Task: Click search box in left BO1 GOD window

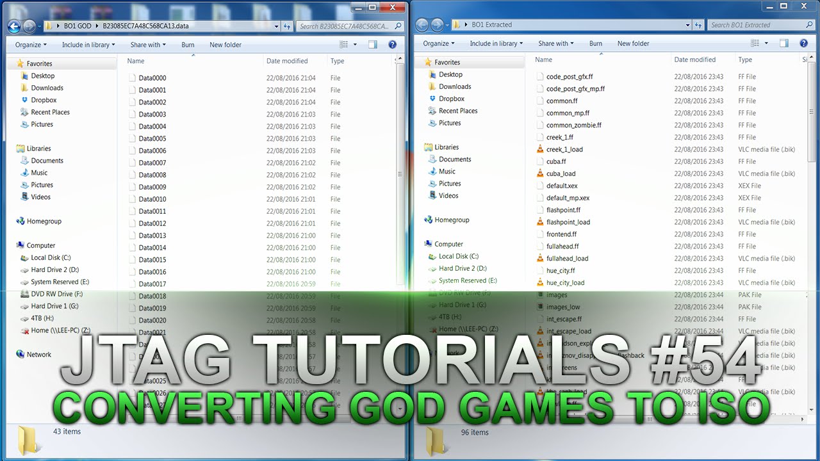Action: pos(350,26)
